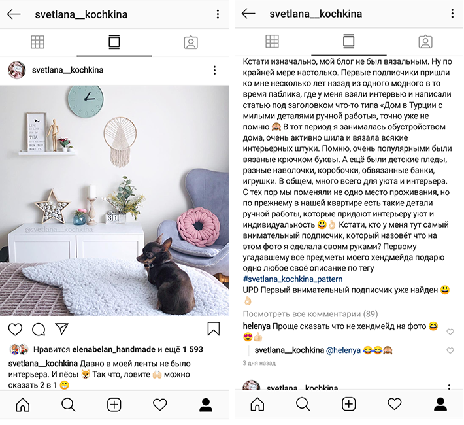This screenshot has width=464, height=425.
Task: Switch to tagged photos tab on right screen
Action: [x=425, y=41]
